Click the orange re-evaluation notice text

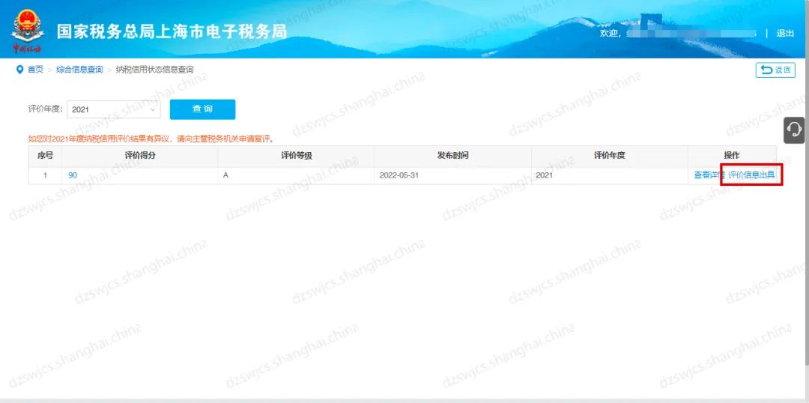tap(151, 139)
